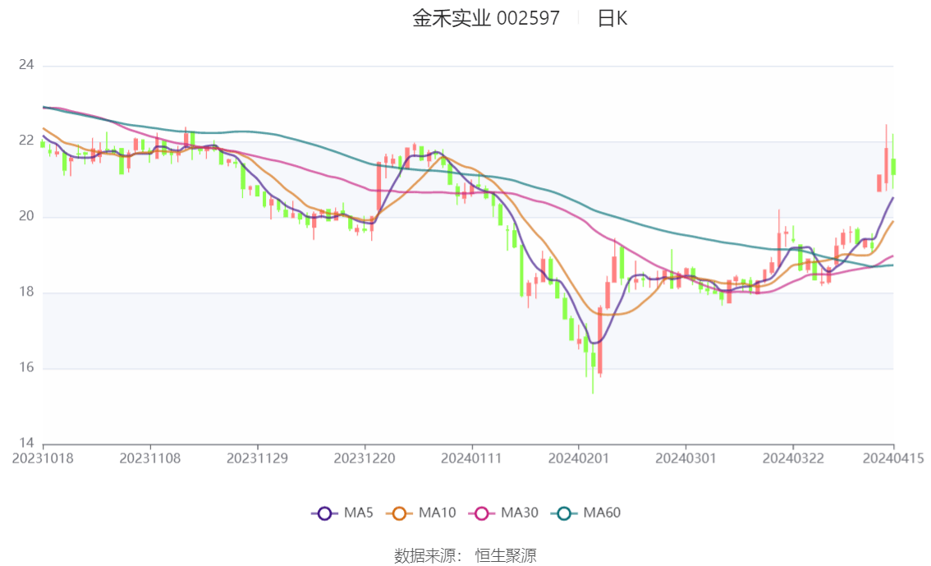Image resolution: width=931 pixels, height=566 pixels.
Task: Toggle the MA5 legend marker
Action: coord(324,513)
